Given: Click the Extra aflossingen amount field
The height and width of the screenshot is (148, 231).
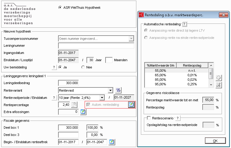Looking at the screenshot, I should [68, 112].
